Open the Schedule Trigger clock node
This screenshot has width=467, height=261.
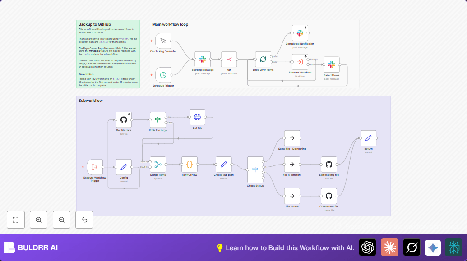point(163,75)
